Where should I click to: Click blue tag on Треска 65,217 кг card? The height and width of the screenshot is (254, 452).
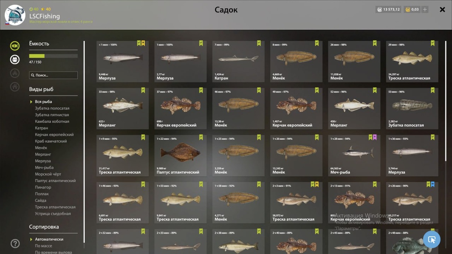[x=433, y=184]
